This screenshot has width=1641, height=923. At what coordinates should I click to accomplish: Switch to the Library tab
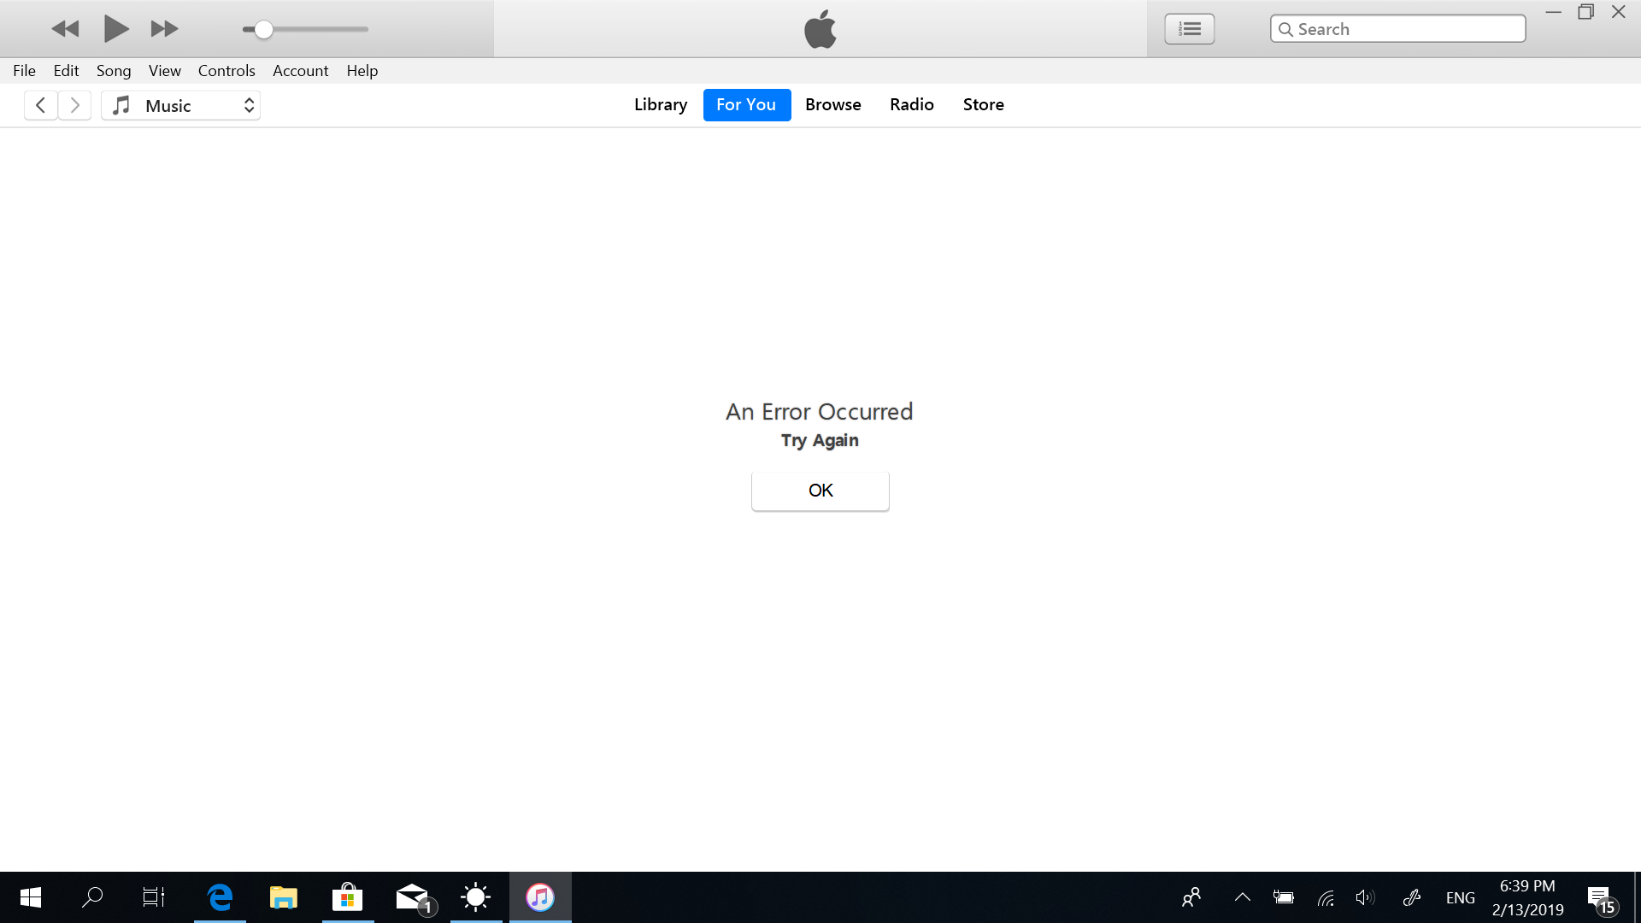coord(660,104)
